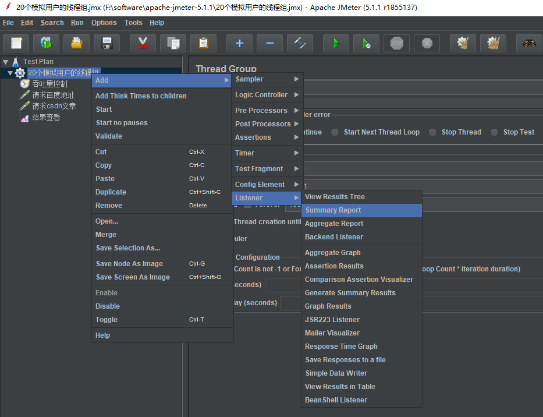Click the Toggle enable/disable icon

(300, 43)
